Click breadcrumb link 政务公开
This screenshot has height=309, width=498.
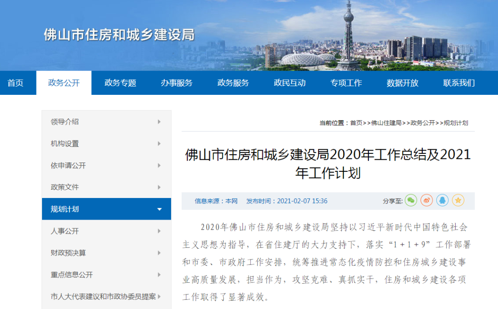[422, 123]
